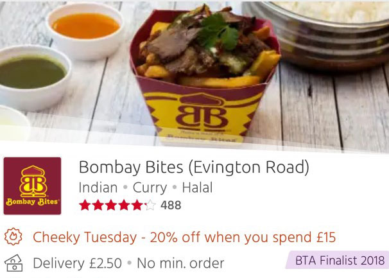The image size is (389, 278).
Task: Click the second red rating star
Action: [x=98, y=205]
